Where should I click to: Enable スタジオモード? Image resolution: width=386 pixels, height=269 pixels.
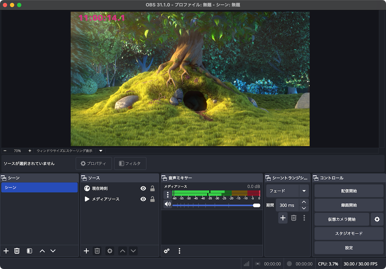pyautogui.click(x=349, y=233)
